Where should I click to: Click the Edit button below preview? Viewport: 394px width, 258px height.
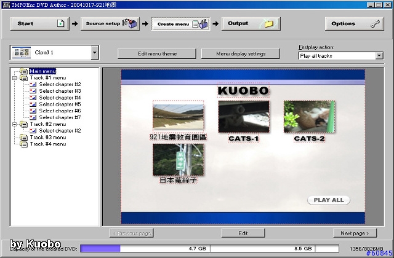click(243, 233)
